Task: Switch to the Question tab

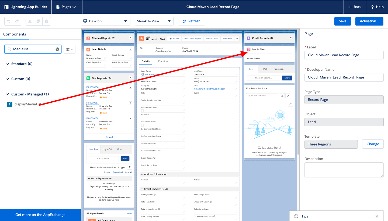Action: (279, 69)
